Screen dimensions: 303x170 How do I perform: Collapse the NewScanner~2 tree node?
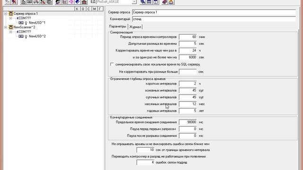click(6, 27)
